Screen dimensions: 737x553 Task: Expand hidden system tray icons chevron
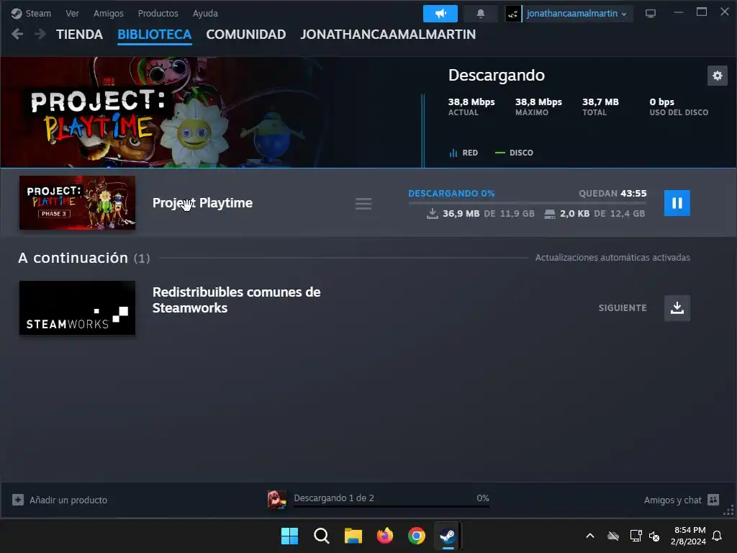[590, 536]
